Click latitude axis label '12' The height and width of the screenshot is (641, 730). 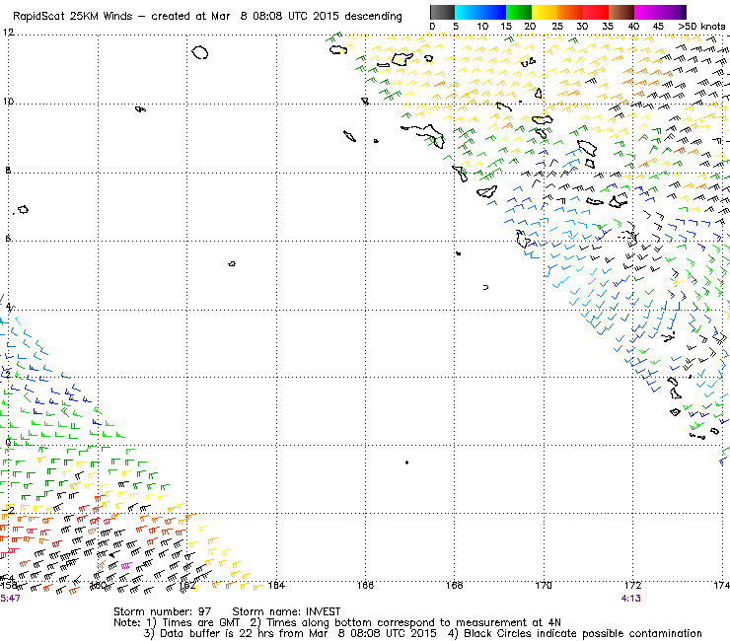(8, 33)
